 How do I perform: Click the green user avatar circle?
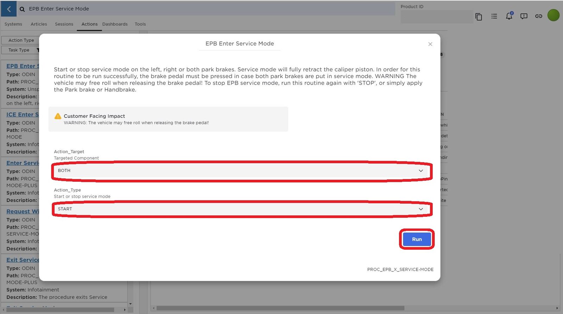[x=553, y=15]
